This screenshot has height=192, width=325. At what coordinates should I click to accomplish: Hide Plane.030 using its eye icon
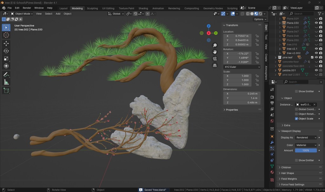pyautogui.click(x=316, y=23)
